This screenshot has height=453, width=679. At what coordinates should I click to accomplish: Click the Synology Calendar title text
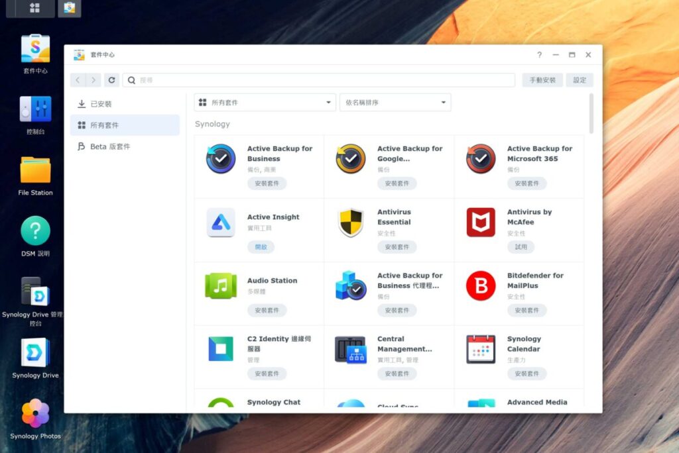[x=524, y=344]
